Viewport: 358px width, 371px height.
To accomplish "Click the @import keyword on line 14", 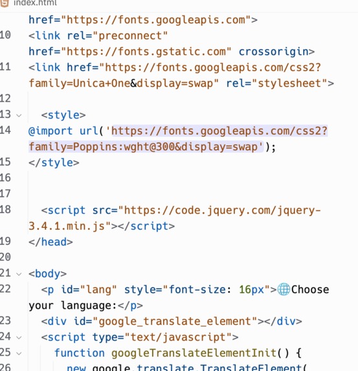I will click(50, 131).
